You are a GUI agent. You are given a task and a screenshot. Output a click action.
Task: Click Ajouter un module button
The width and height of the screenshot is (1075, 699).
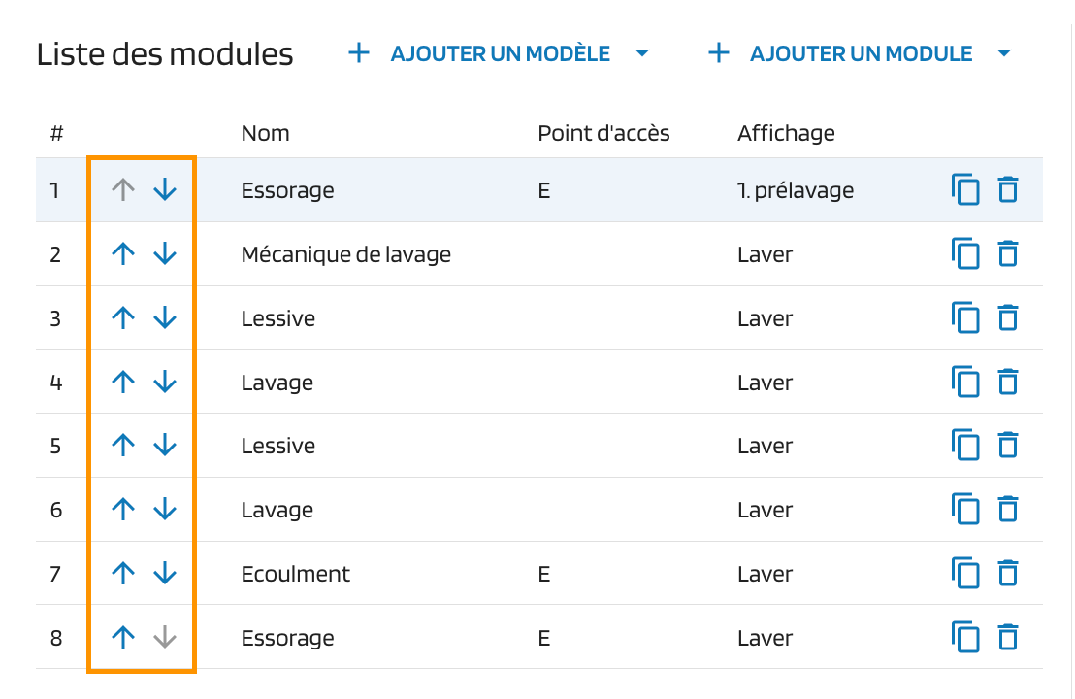click(x=842, y=53)
